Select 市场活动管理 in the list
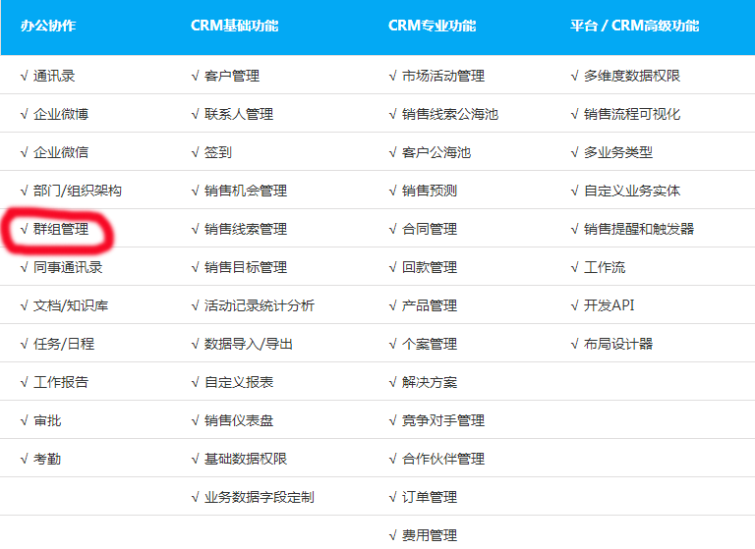 442,76
